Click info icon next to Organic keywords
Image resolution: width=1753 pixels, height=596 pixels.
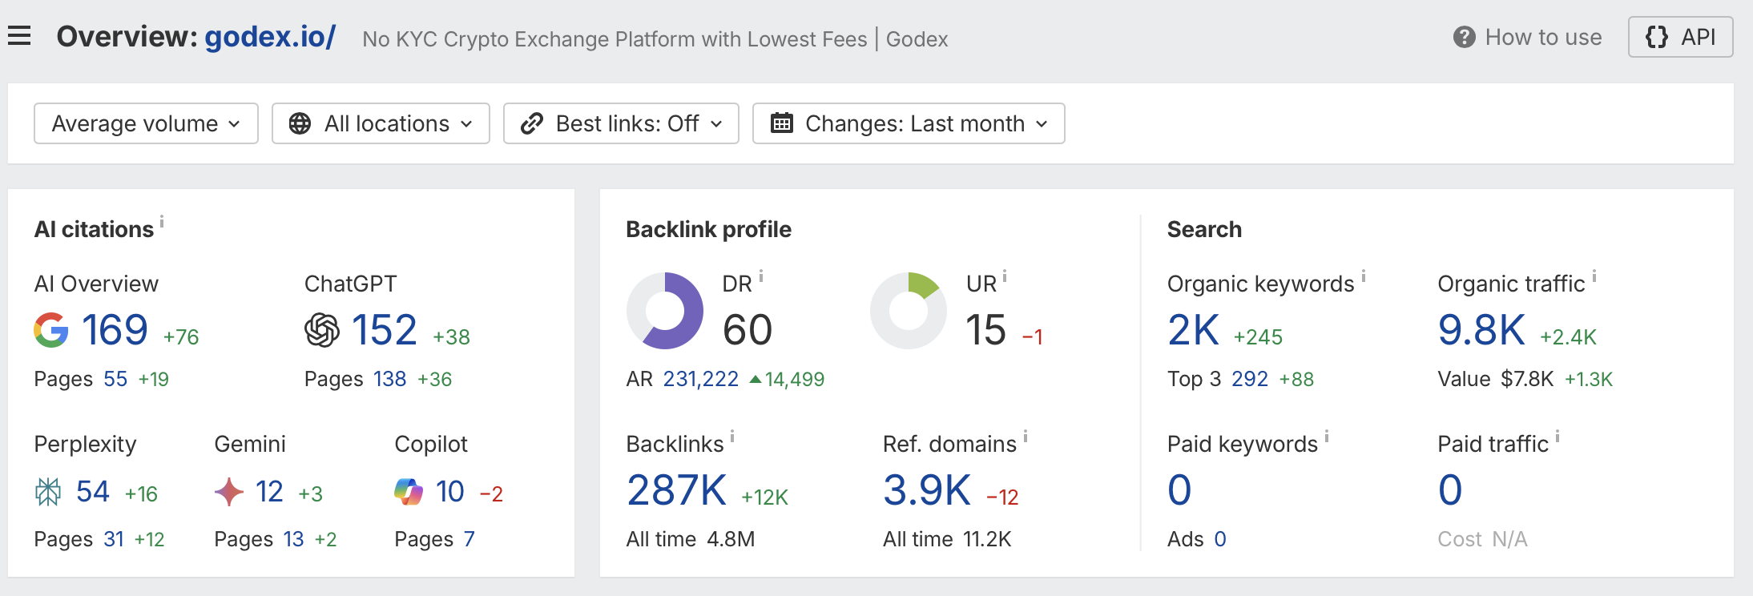[x=1364, y=276]
